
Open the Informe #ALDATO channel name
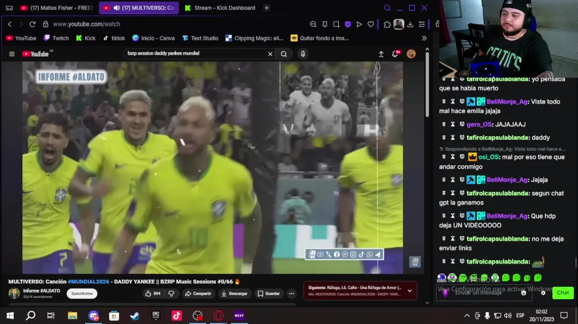[x=41, y=291]
